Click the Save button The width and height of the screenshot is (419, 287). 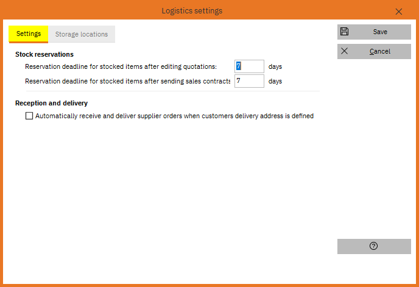click(x=374, y=32)
